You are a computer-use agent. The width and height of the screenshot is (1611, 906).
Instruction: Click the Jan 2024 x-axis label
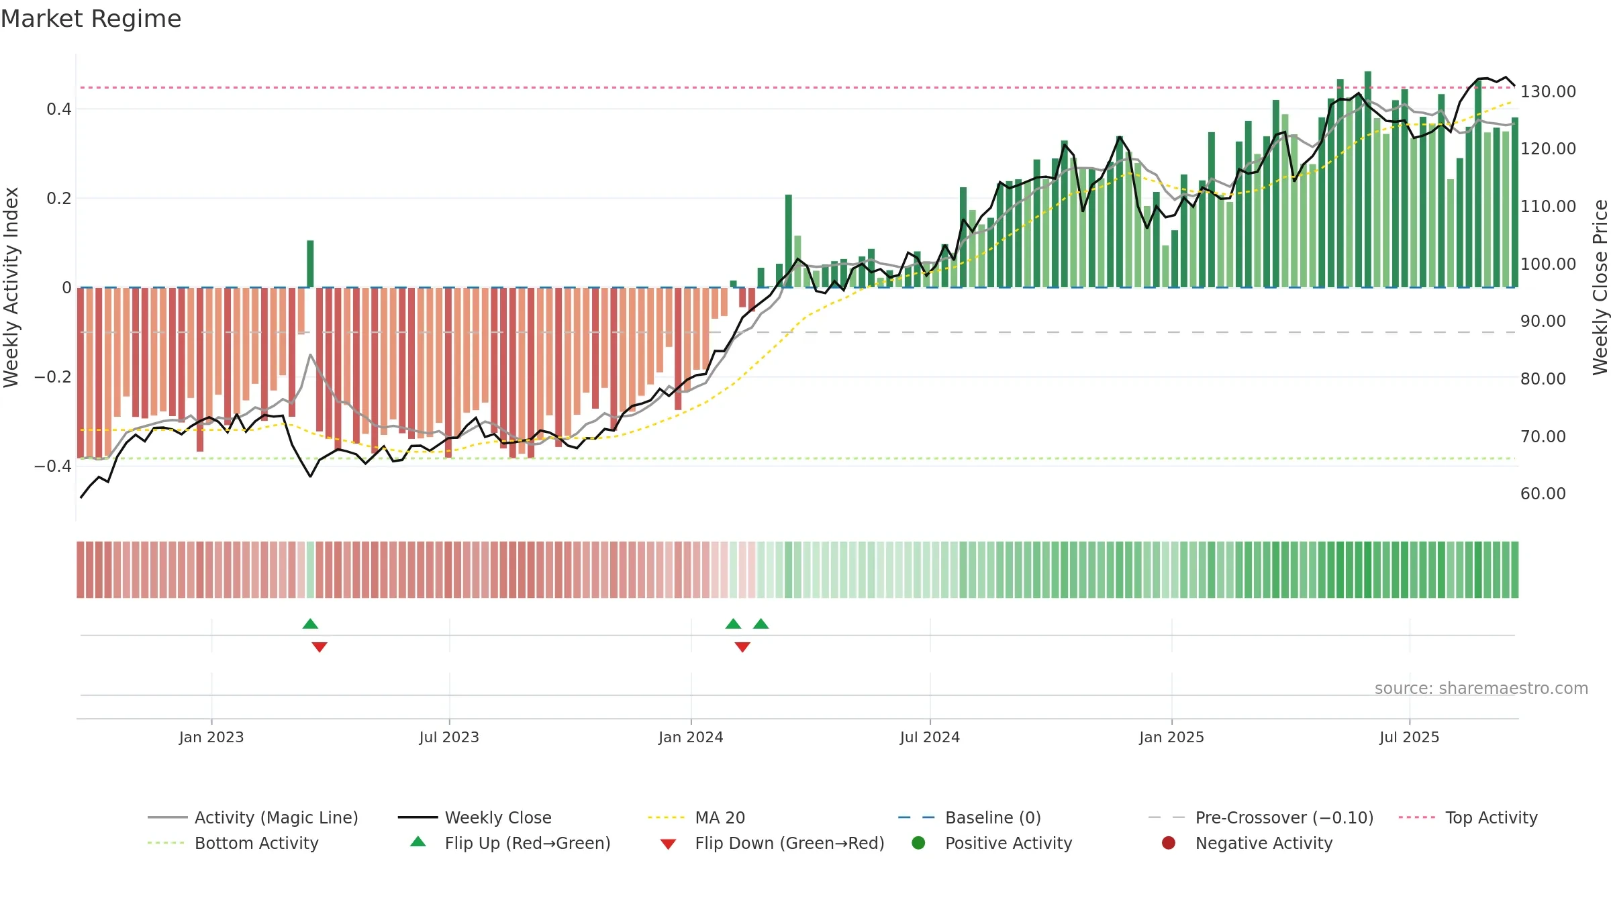coord(691,738)
